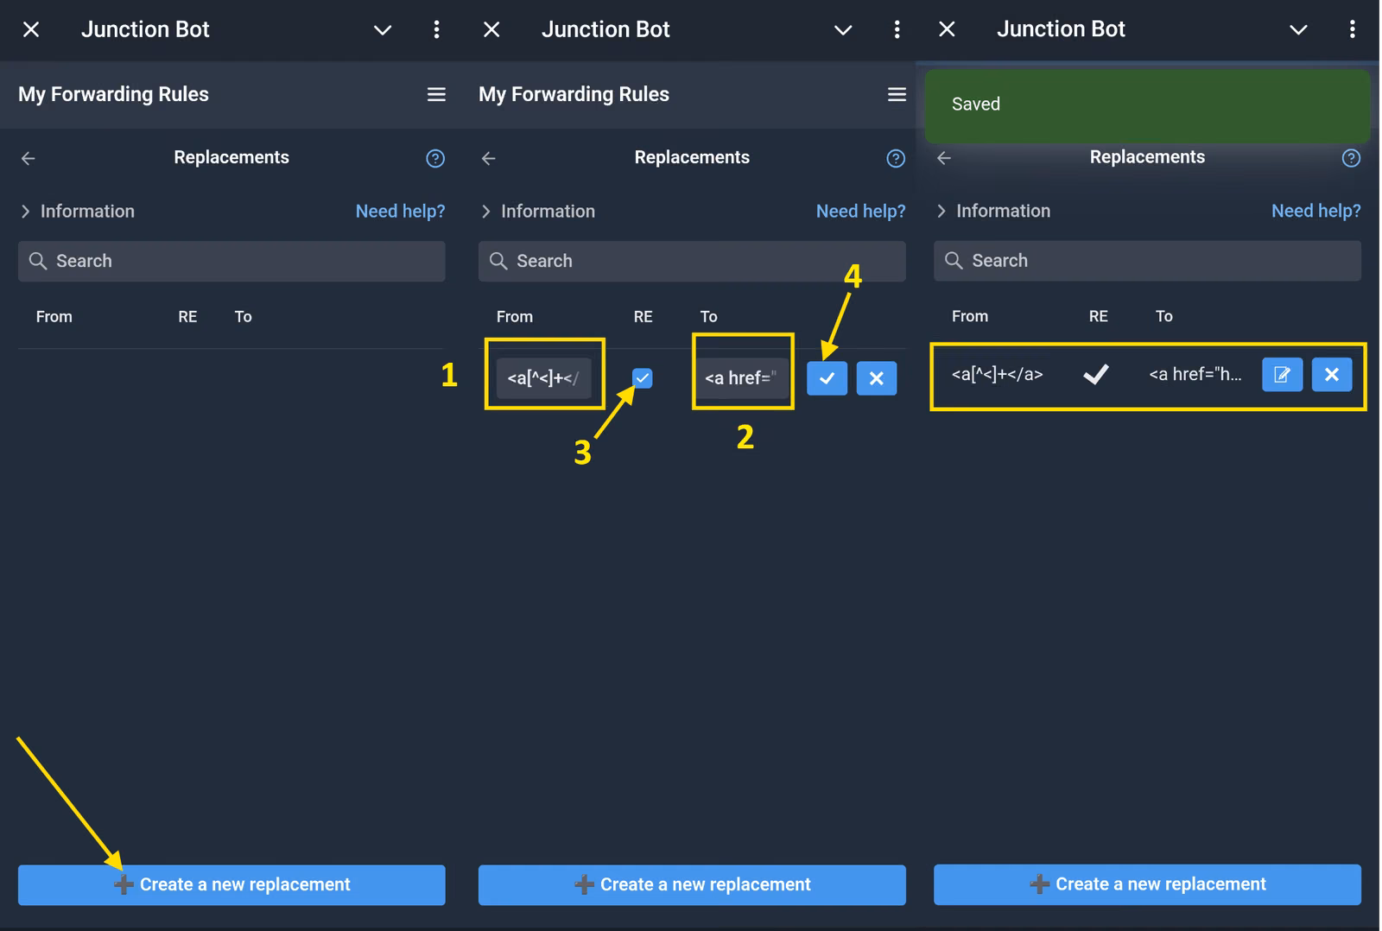This screenshot has width=1382, height=931.
Task: Open three-dot menu in right Junction Bot header
Action: 1352,29
